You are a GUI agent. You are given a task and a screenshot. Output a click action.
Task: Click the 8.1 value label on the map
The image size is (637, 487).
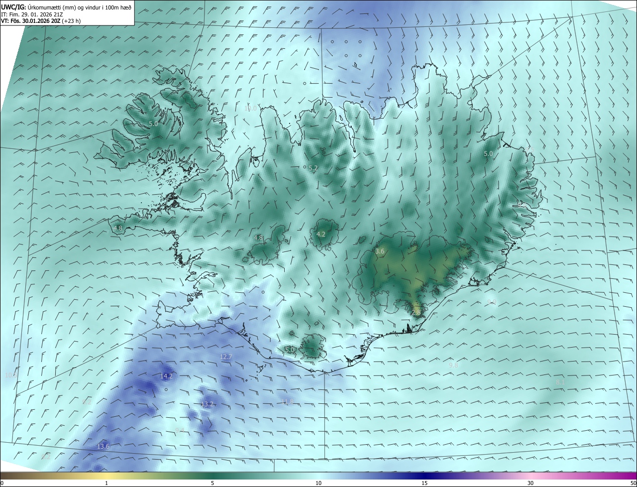pyautogui.click(x=560, y=382)
